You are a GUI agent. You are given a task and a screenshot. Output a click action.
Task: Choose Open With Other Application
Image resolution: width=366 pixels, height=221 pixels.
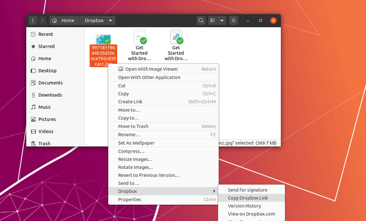pyautogui.click(x=163, y=77)
